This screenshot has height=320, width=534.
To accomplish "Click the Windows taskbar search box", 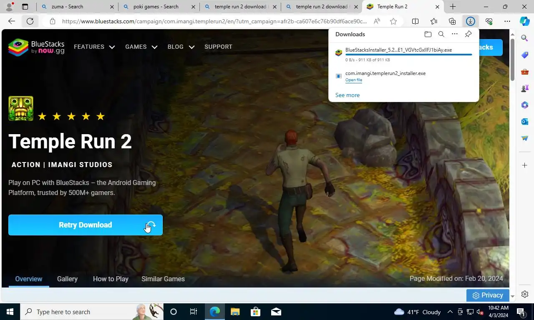I will pos(92,312).
